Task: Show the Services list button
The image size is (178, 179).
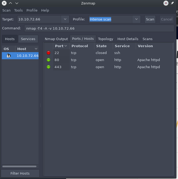Action: [x=28, y=39]
